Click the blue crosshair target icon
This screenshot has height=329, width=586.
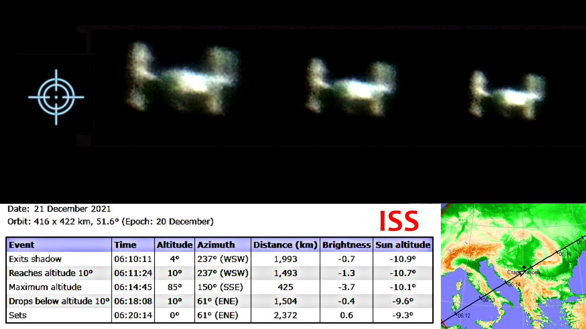click(56, 97)
